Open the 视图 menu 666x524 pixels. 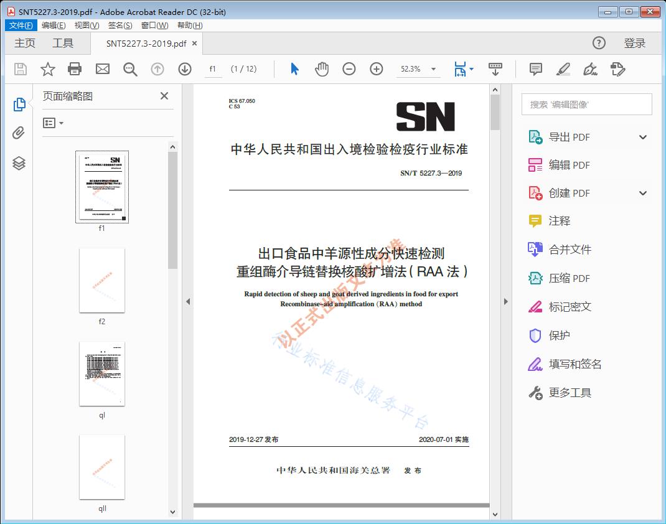[x=86, y=25]
